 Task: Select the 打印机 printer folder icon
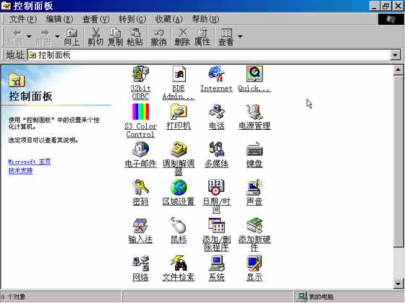[178, 112]
